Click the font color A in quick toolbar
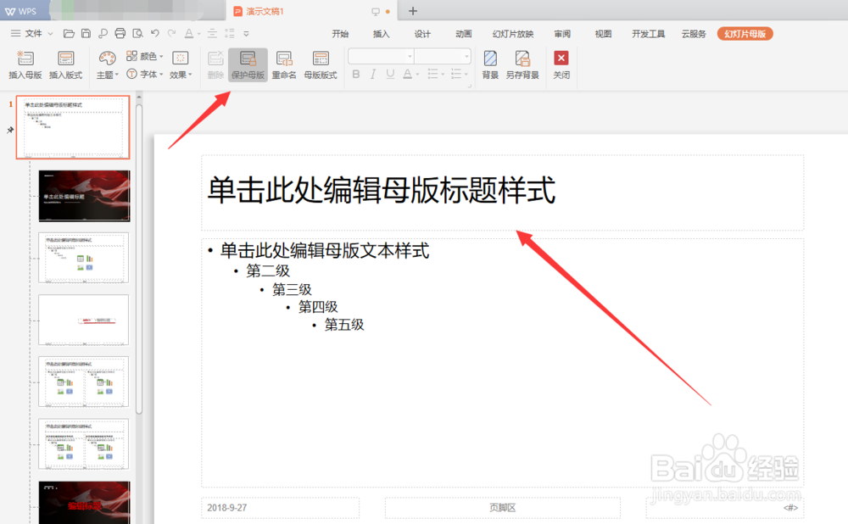 coord(189,34)
